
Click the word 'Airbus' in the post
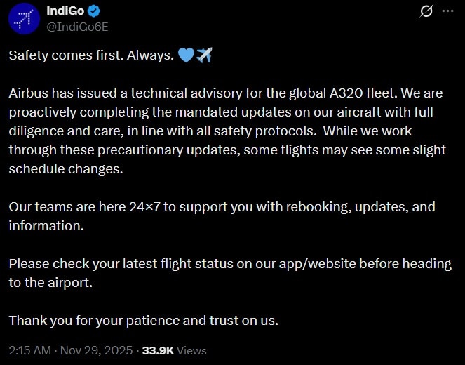tap(29, 93)
